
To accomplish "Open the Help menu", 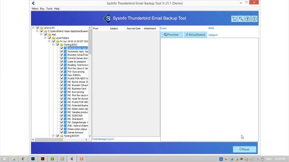I will [57, 9].
